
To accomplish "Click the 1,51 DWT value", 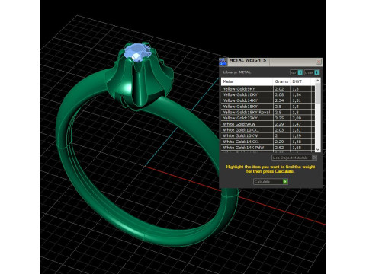I will pyautogui.click(x=297, y=100).
